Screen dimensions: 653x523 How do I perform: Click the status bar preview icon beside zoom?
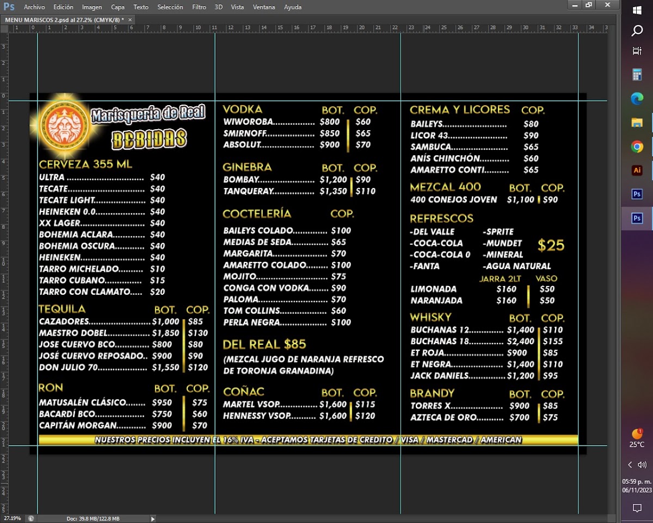31,519
